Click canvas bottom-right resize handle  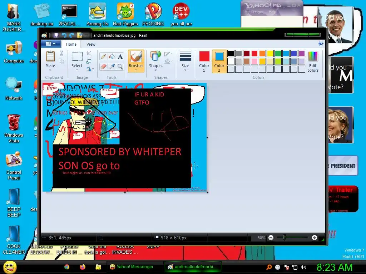(208, 192)
